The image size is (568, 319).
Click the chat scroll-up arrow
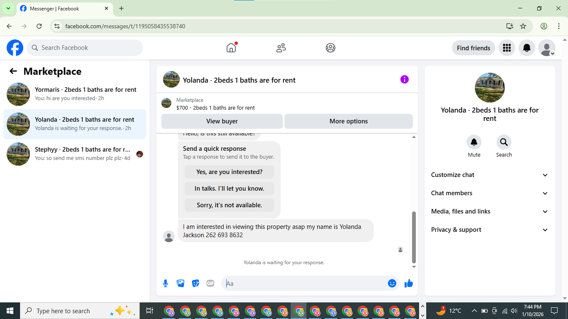coord(414,137)
